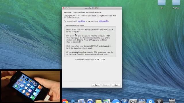
Task: Click 'Connected: iPhone (6.1.3, 04.12.09)' status text
Action: click(90, 60)
